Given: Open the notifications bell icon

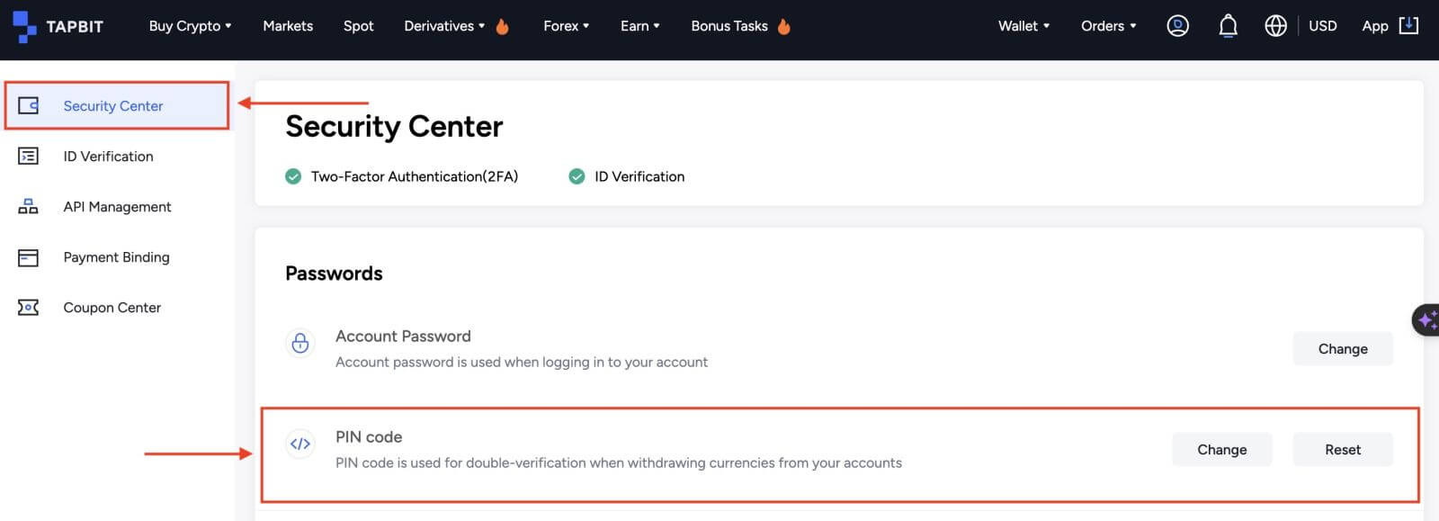Looking at the screenshot, I should (1228, 26).
